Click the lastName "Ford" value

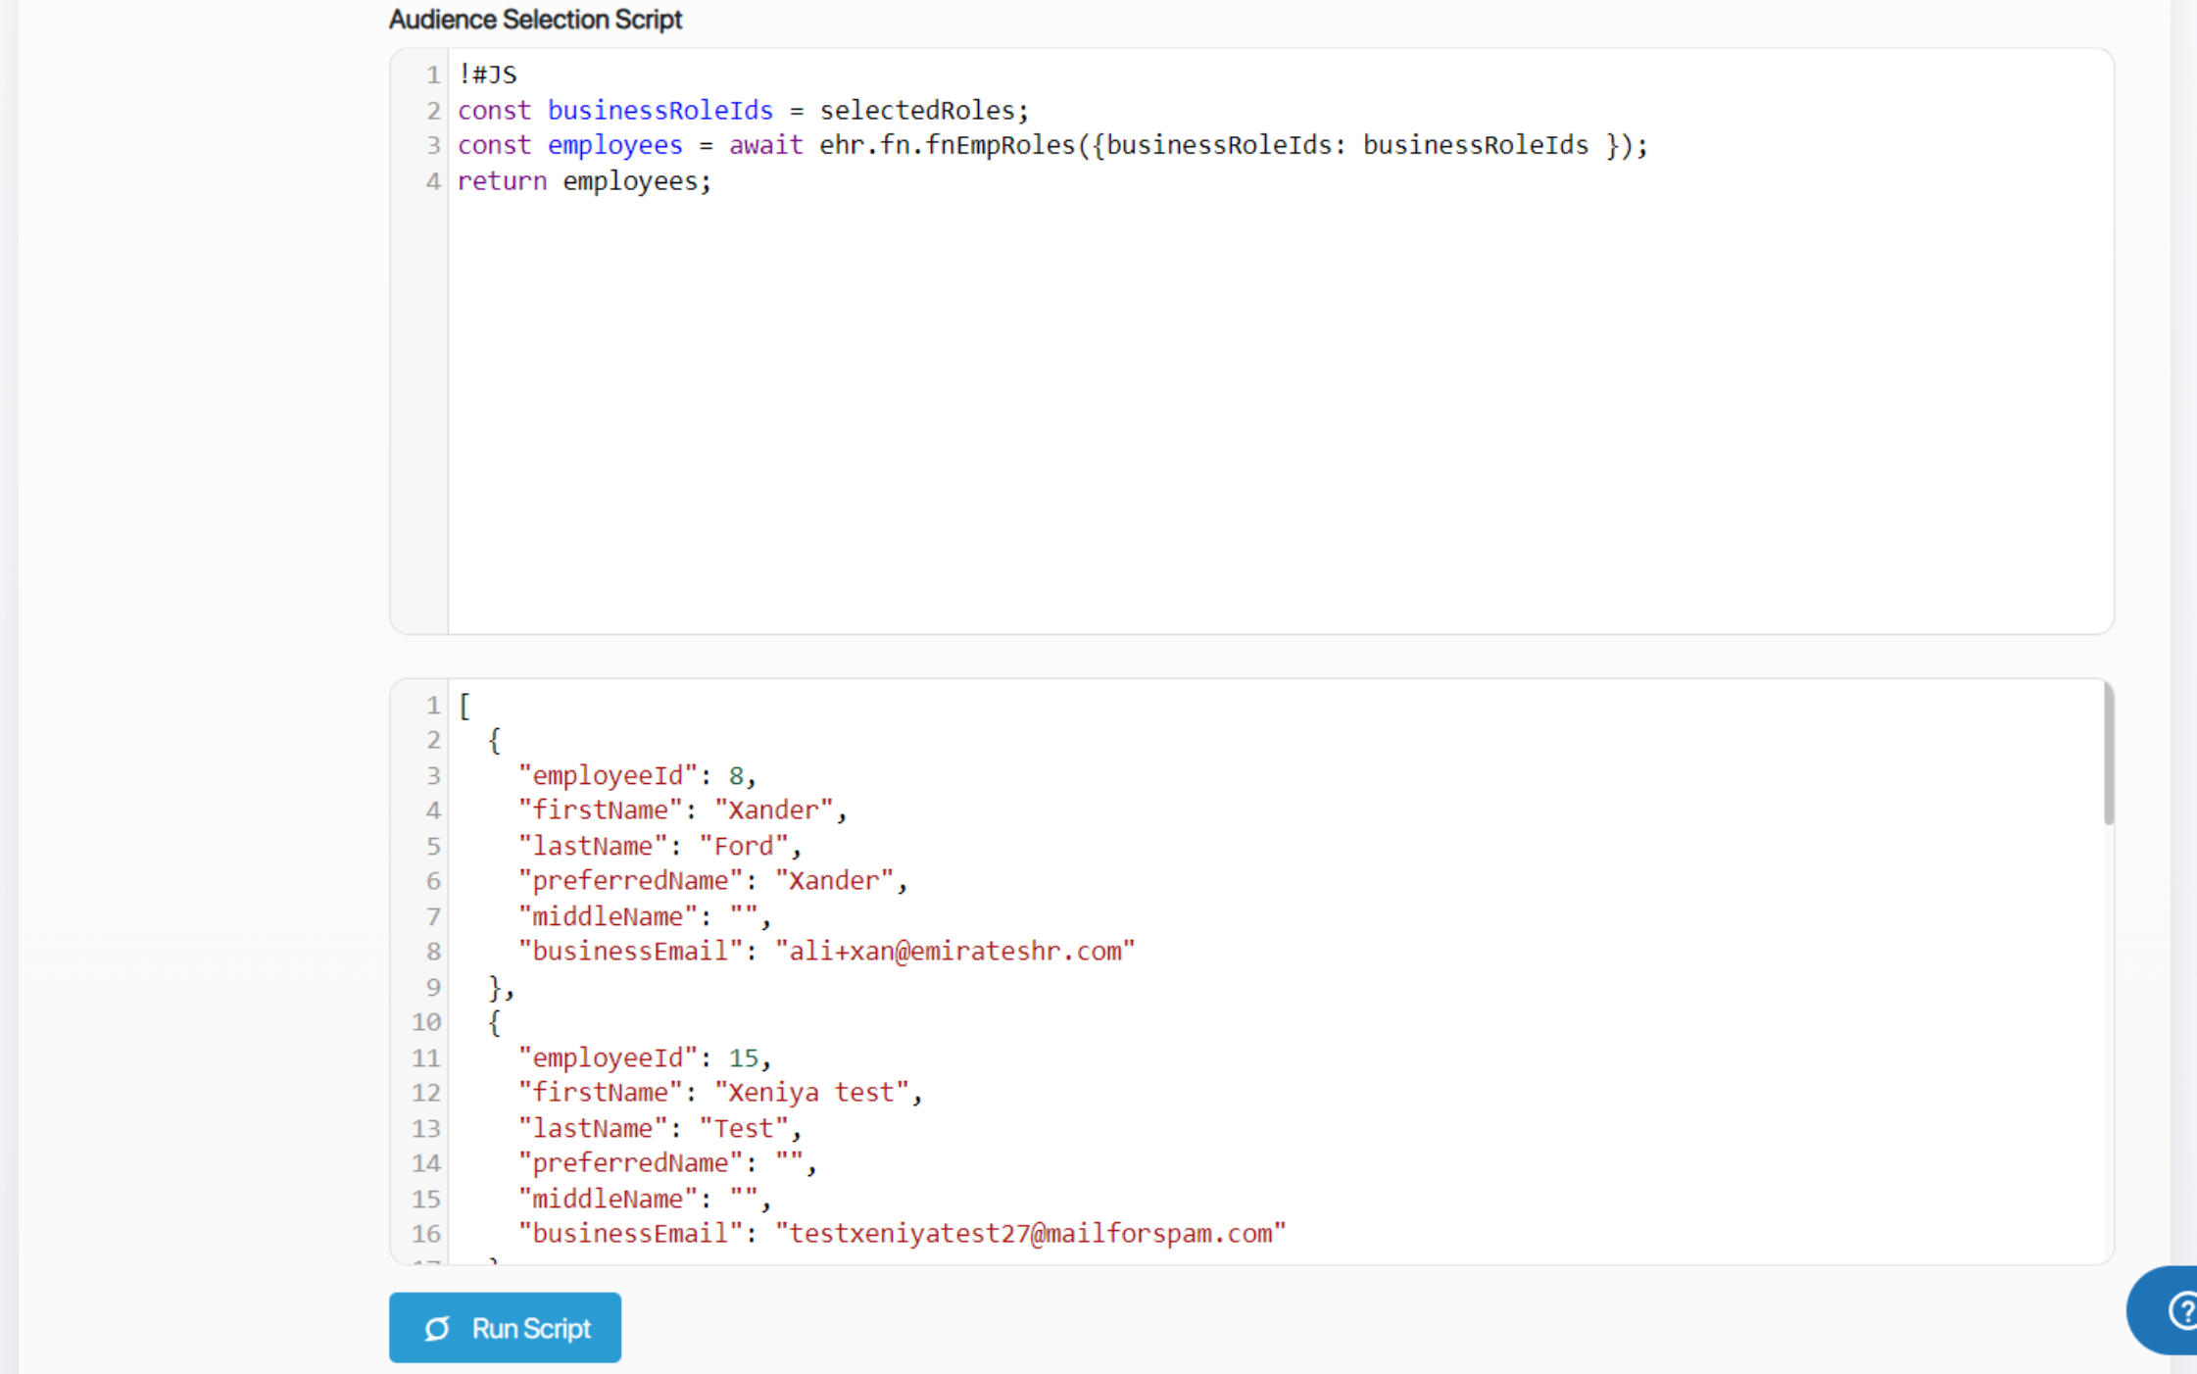point(744,846)
